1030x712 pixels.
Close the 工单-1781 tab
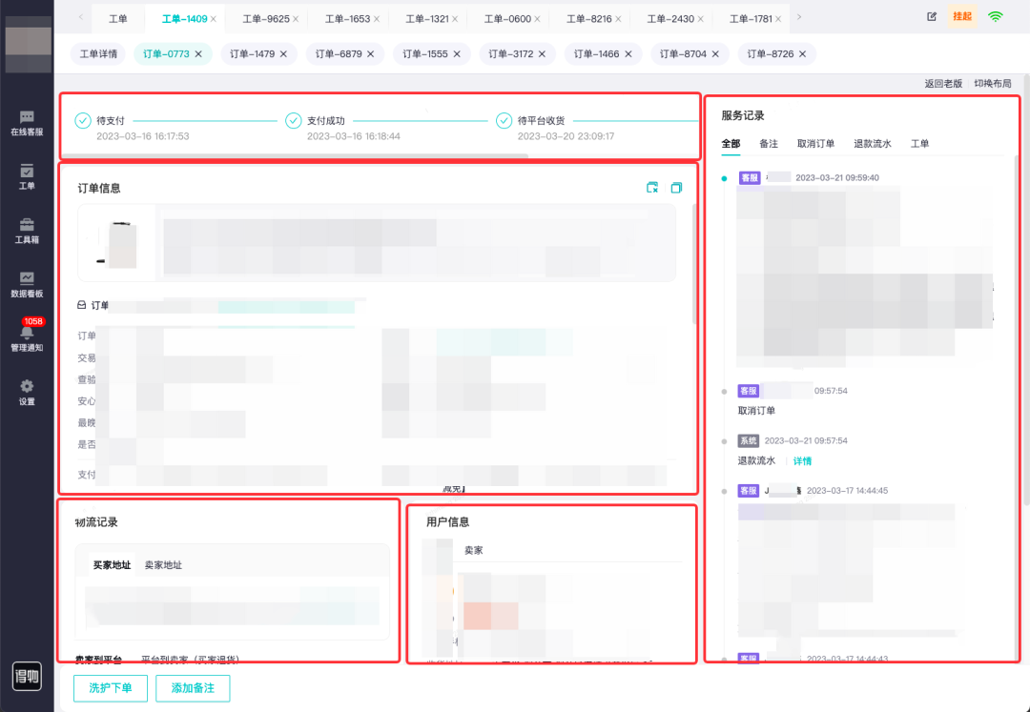coord(778,19)
